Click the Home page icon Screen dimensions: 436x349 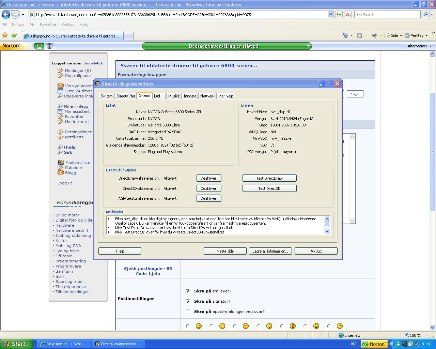tap(345, 35)
